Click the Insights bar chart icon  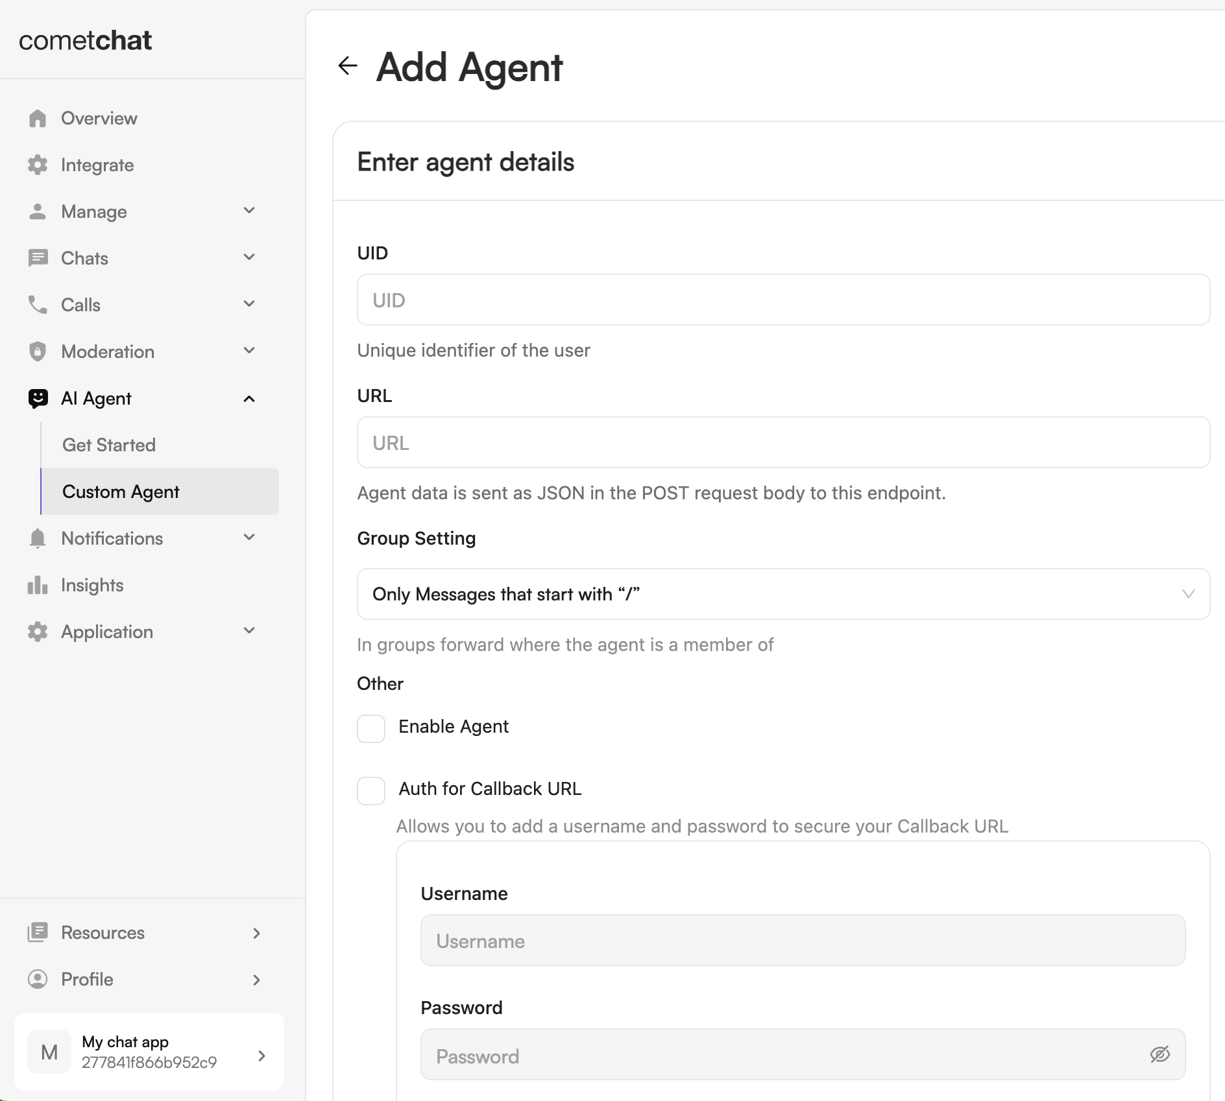pyautogui.click(x=38, y=585)
